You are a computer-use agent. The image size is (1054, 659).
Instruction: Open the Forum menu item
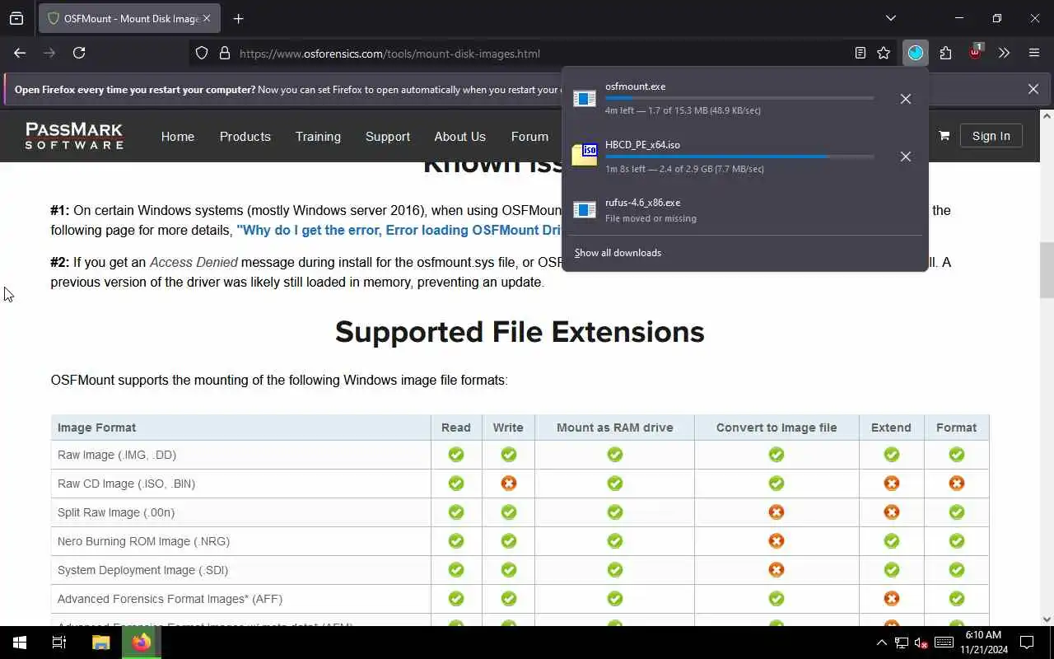coord(529,137)
